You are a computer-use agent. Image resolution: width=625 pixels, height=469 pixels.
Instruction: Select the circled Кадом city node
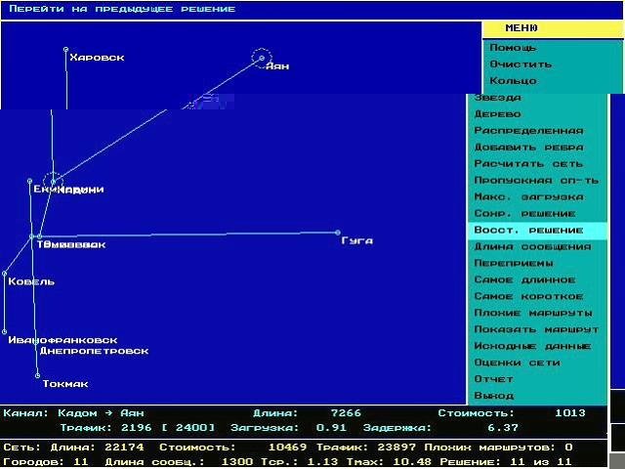[x=53, y=182]
